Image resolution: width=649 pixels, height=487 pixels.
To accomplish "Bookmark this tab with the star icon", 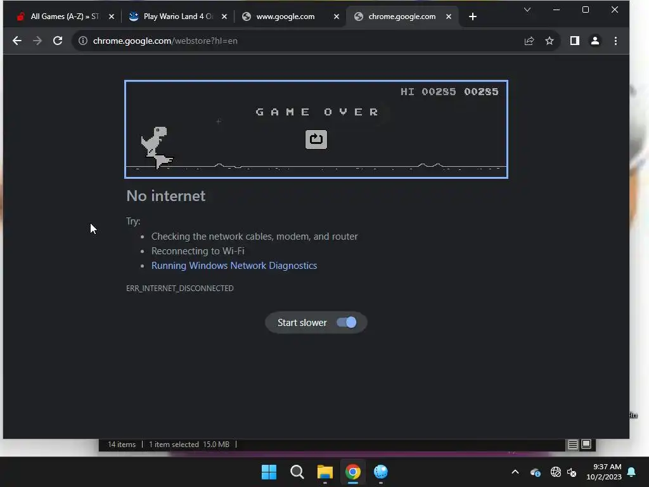I will (x=549, y=41).
